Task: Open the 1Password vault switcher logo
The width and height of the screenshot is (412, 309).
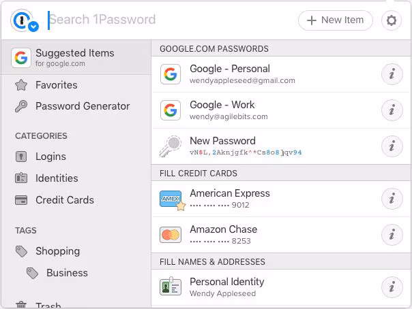Action: coord(25,20)
